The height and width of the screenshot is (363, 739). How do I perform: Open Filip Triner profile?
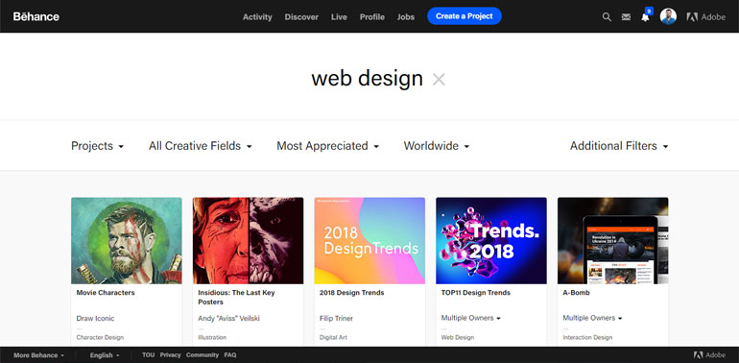[336, 318]
